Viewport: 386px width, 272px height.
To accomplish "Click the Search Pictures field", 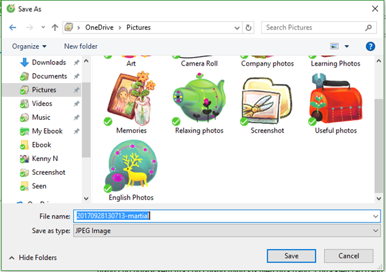I will point(319,27).
